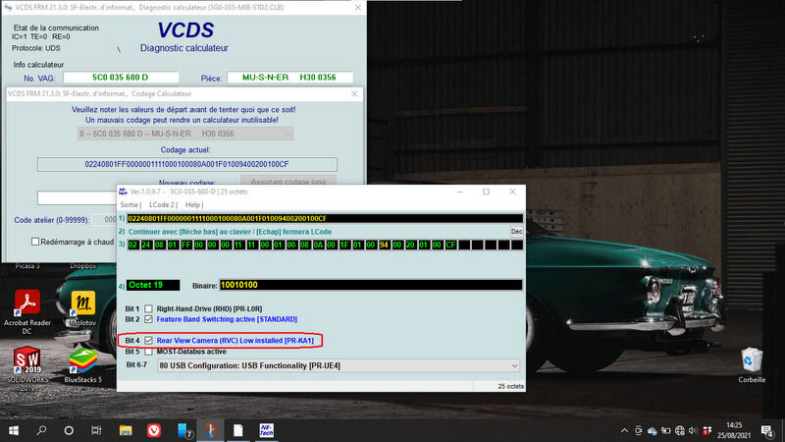Image resolution: width=785 pixels, height=442 pixels.
Task: Click the VCDS title bar app icon
Action: click(x=8, y=7)
